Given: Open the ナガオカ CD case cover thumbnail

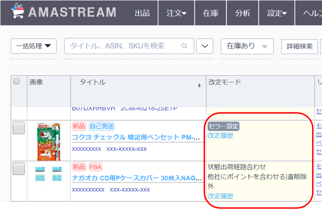Looking at the screenshot, I should (49, 174).
